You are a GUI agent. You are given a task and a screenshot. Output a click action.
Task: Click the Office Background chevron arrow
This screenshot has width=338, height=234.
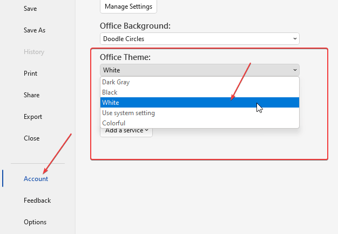tap(295, 39)
